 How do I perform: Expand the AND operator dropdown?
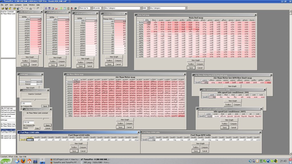click(146, 8)
